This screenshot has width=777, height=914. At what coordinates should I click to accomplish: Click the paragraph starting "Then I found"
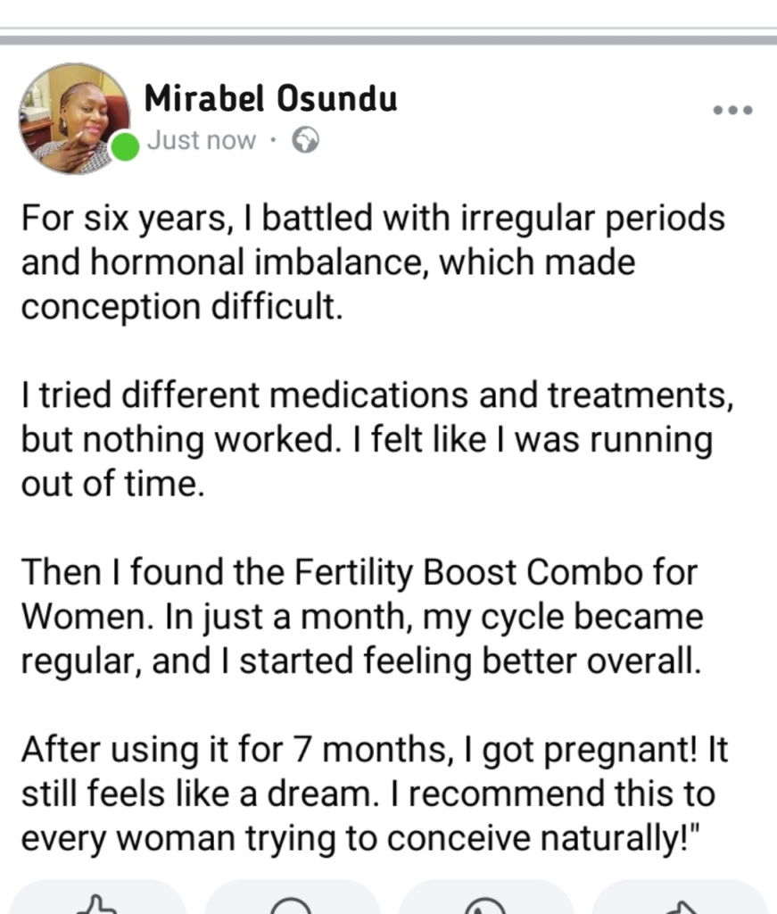361,617
